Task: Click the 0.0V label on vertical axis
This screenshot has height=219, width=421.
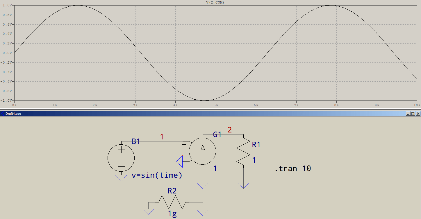Action: pyautogui.click(x=8, y=53)
